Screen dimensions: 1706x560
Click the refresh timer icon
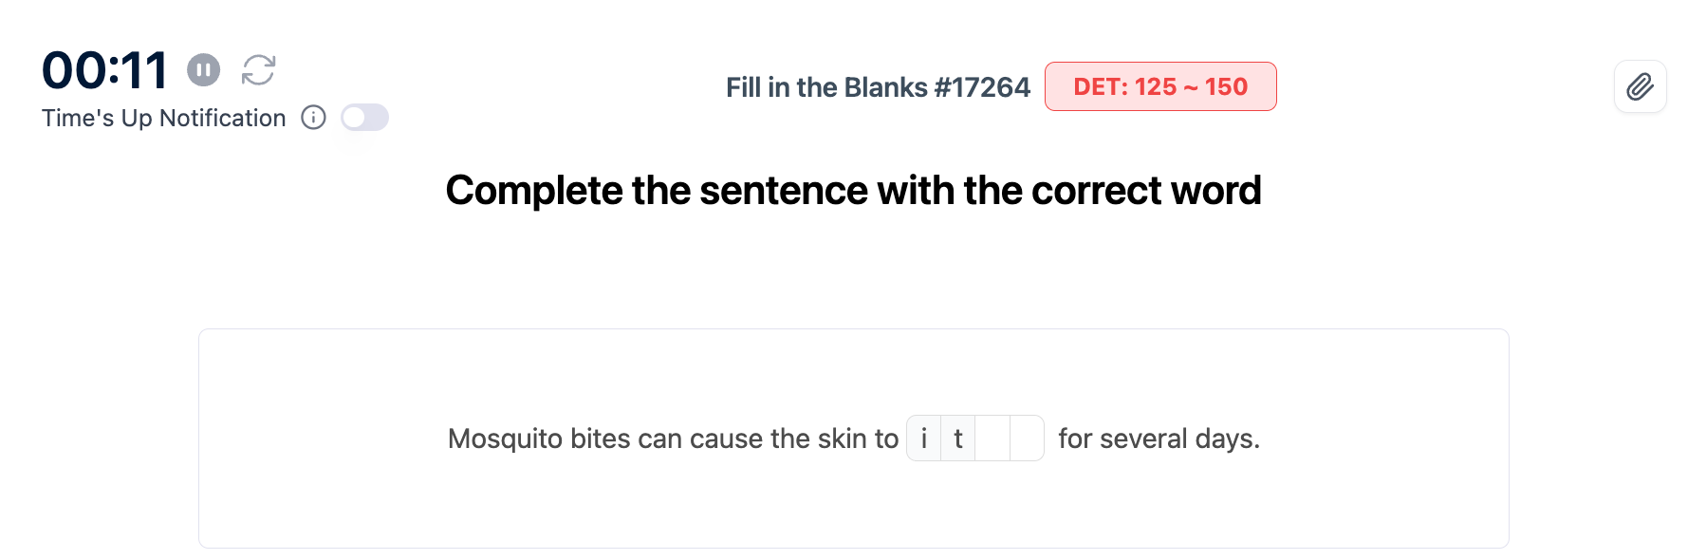click(x=258, y=69)
